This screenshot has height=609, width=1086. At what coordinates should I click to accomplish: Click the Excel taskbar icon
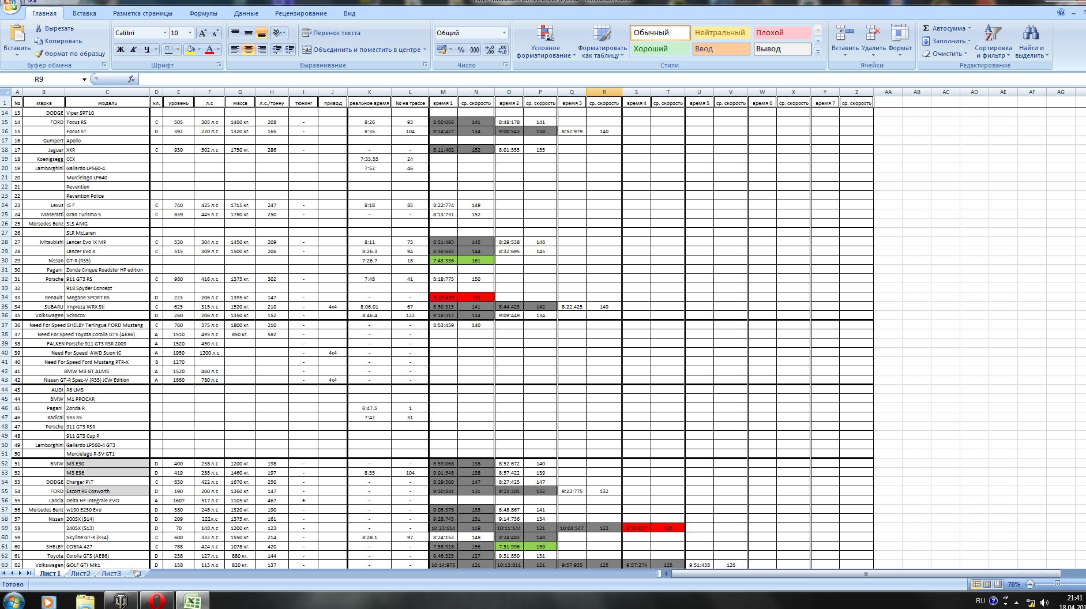[x=192, y=602]
